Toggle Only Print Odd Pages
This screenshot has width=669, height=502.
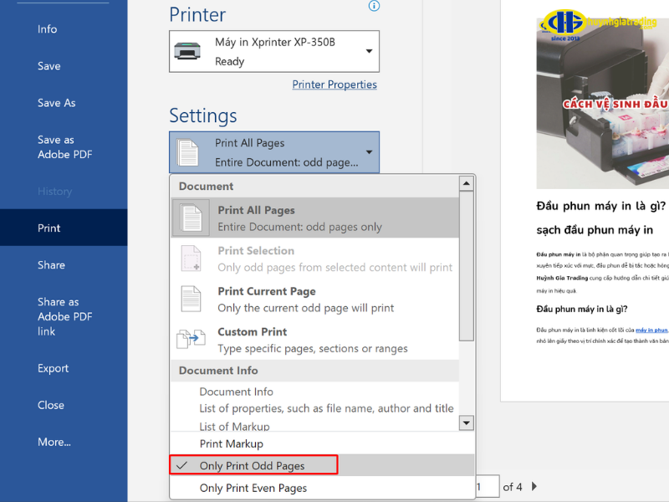[253, 465]
